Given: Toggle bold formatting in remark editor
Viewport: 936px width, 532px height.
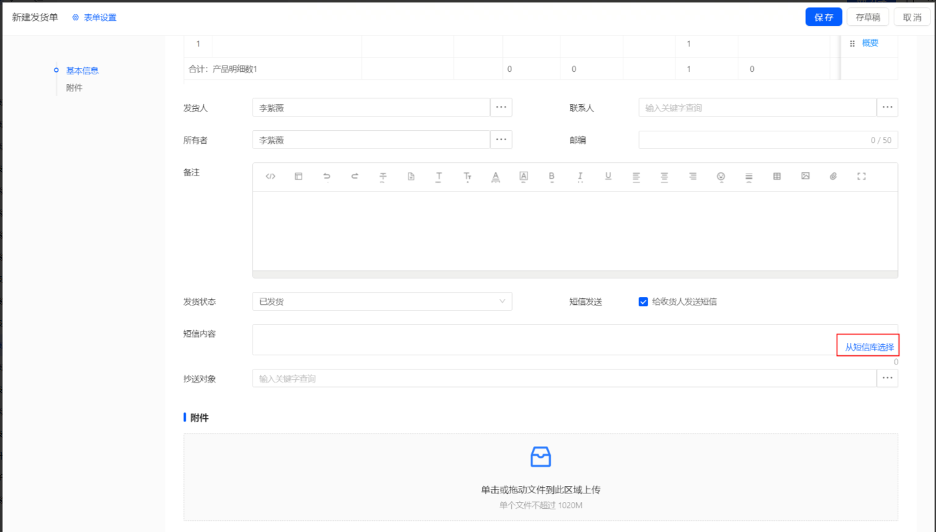Looking at the screenshot, I should point(552,176).
